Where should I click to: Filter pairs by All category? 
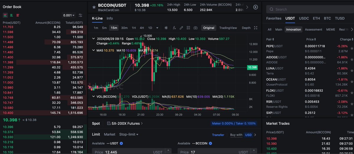(x=270, y=30)
